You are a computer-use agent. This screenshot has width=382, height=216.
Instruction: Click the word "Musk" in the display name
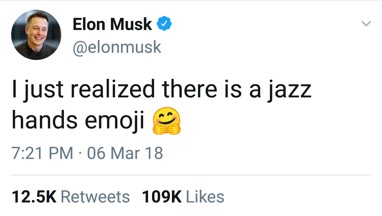click(131, 24)
